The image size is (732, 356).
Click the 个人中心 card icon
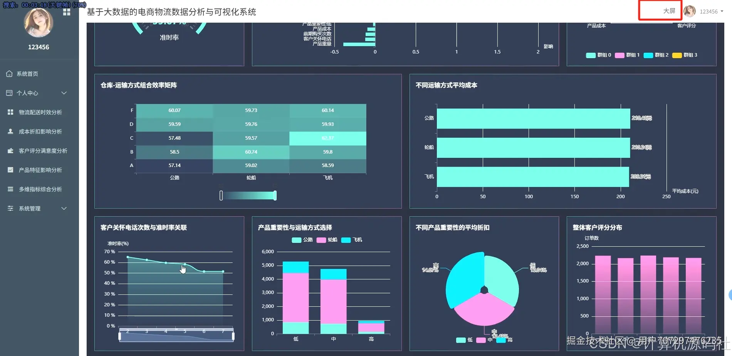(9, 93)
